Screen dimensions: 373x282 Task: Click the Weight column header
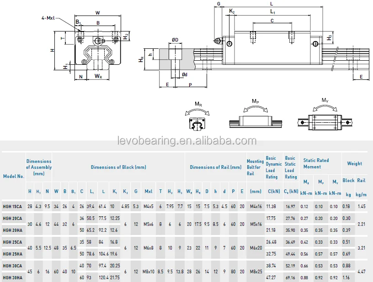point(354,163)
